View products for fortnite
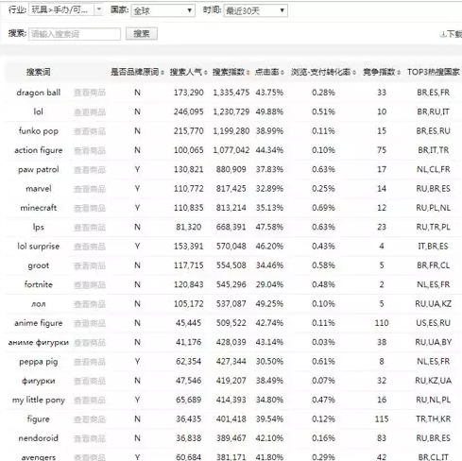The height and width of the screenshot is (461, 462). [x=90, y=284]
